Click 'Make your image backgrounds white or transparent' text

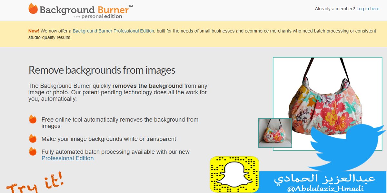pyautogui.click(x=109, y=139)
